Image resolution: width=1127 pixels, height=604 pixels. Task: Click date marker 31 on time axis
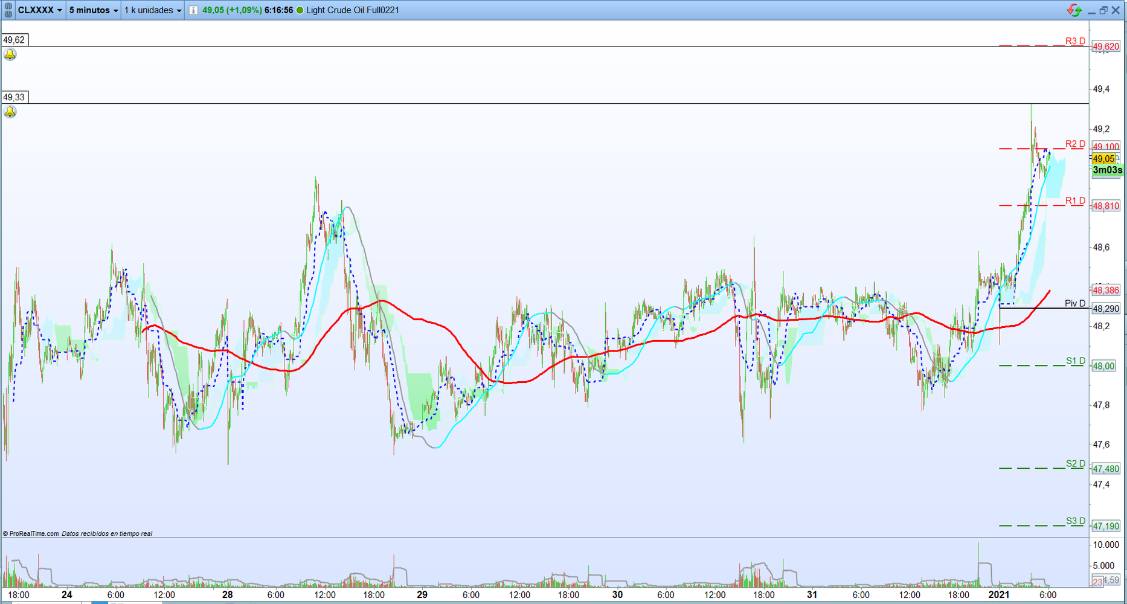812,594
